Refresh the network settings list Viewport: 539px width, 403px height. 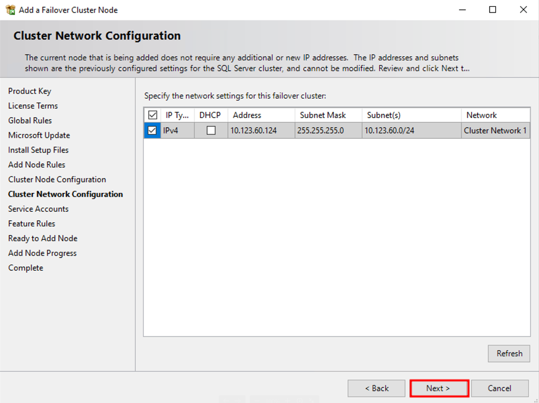click(x=509, y=354)
